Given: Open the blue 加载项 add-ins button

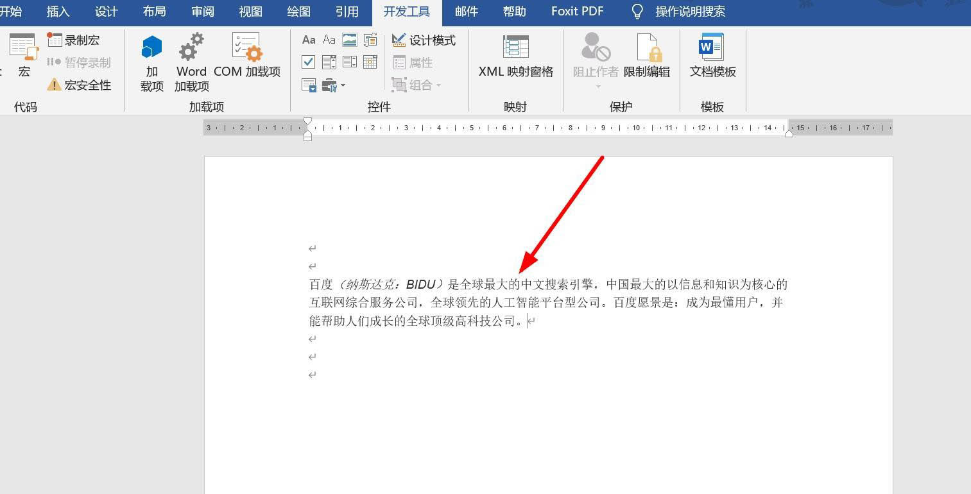Looking at the screenshot, I should point(152,64).
